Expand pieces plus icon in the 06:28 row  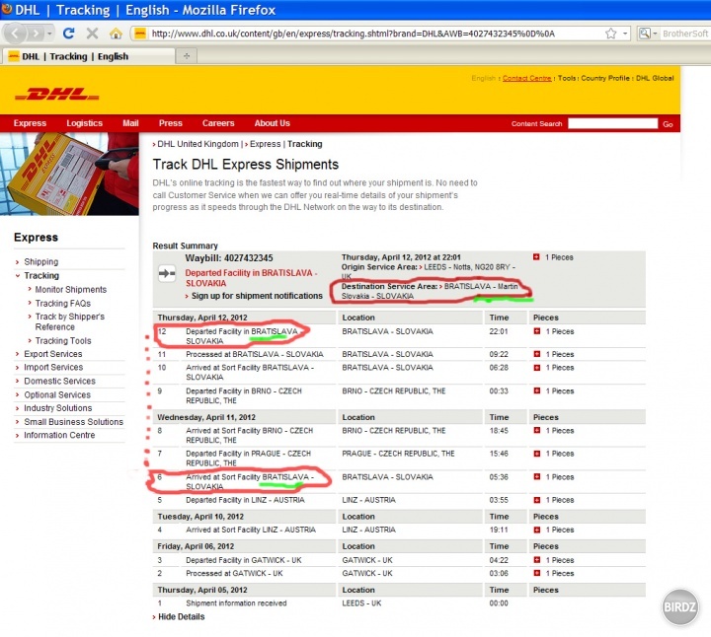(x=537, y=368)
